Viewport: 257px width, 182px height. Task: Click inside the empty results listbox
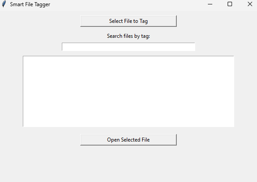pos(128,91)
